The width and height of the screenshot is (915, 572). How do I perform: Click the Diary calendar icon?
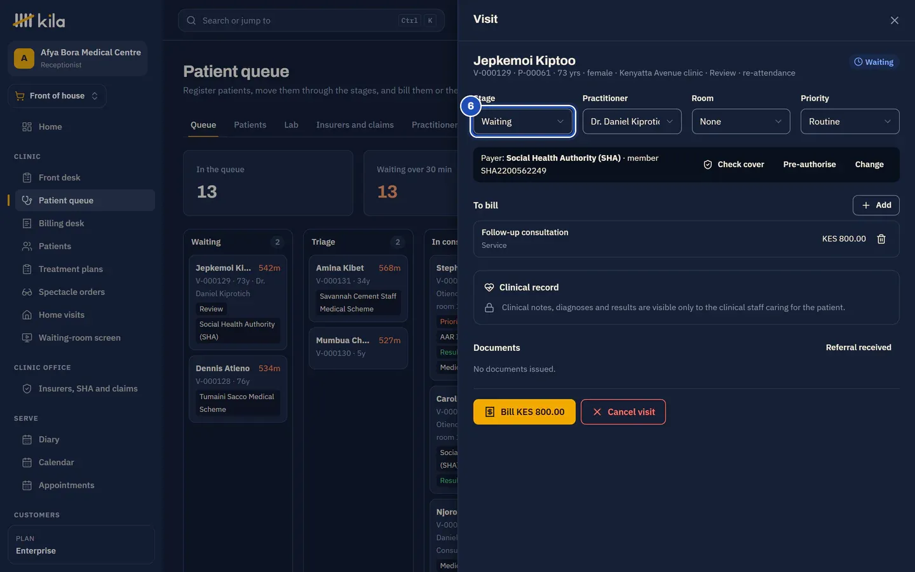click(x=27, y=439)
